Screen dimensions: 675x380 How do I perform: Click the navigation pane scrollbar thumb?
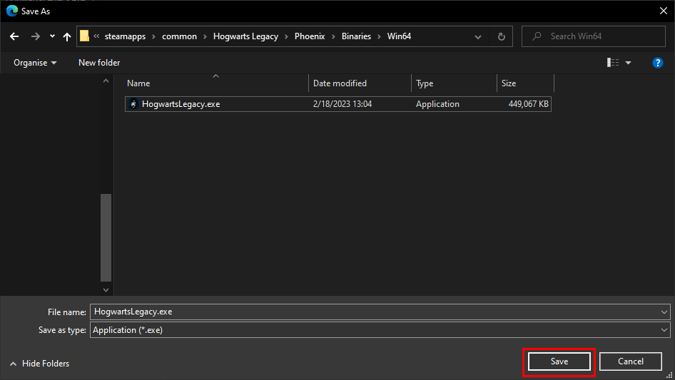pos(106,237)
